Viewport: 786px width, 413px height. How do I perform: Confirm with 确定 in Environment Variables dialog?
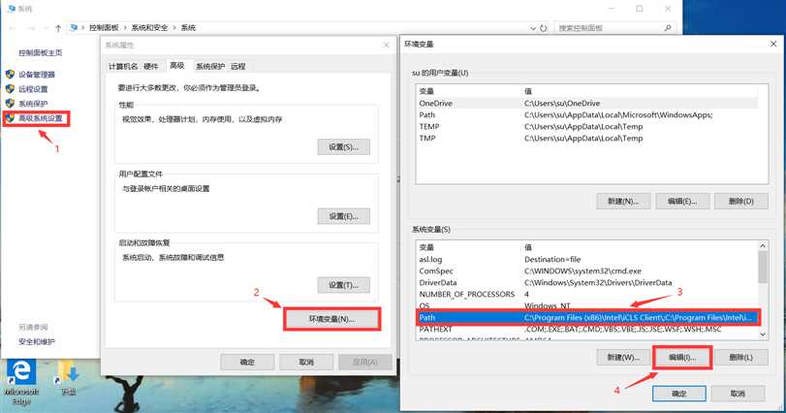pyautogui.click(x=679, y=394)
